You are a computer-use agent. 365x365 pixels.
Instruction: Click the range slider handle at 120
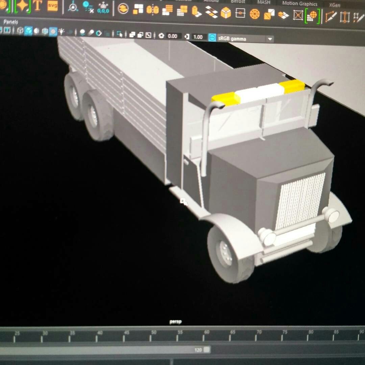pyautogui.click(x=206, y=349)
